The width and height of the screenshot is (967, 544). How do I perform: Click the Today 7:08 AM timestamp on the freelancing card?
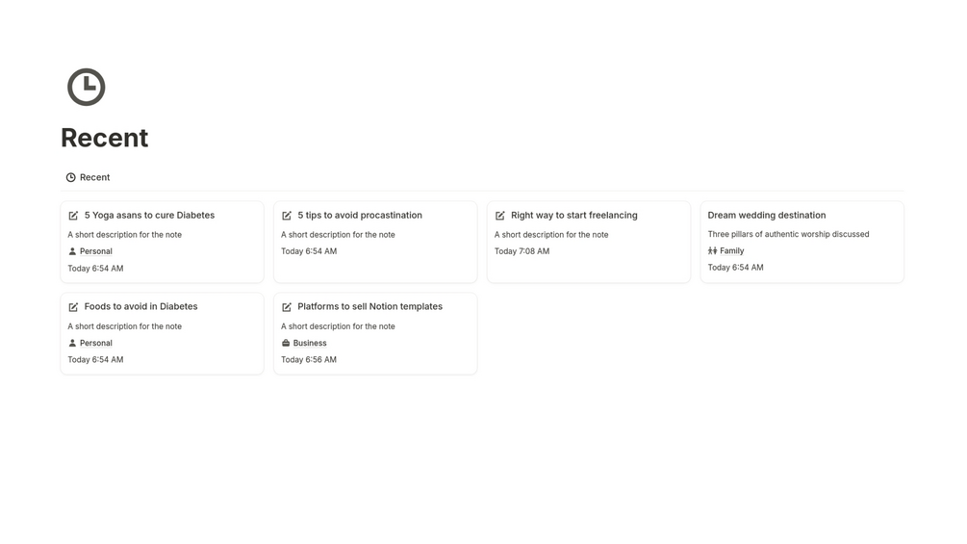[522, 251]
